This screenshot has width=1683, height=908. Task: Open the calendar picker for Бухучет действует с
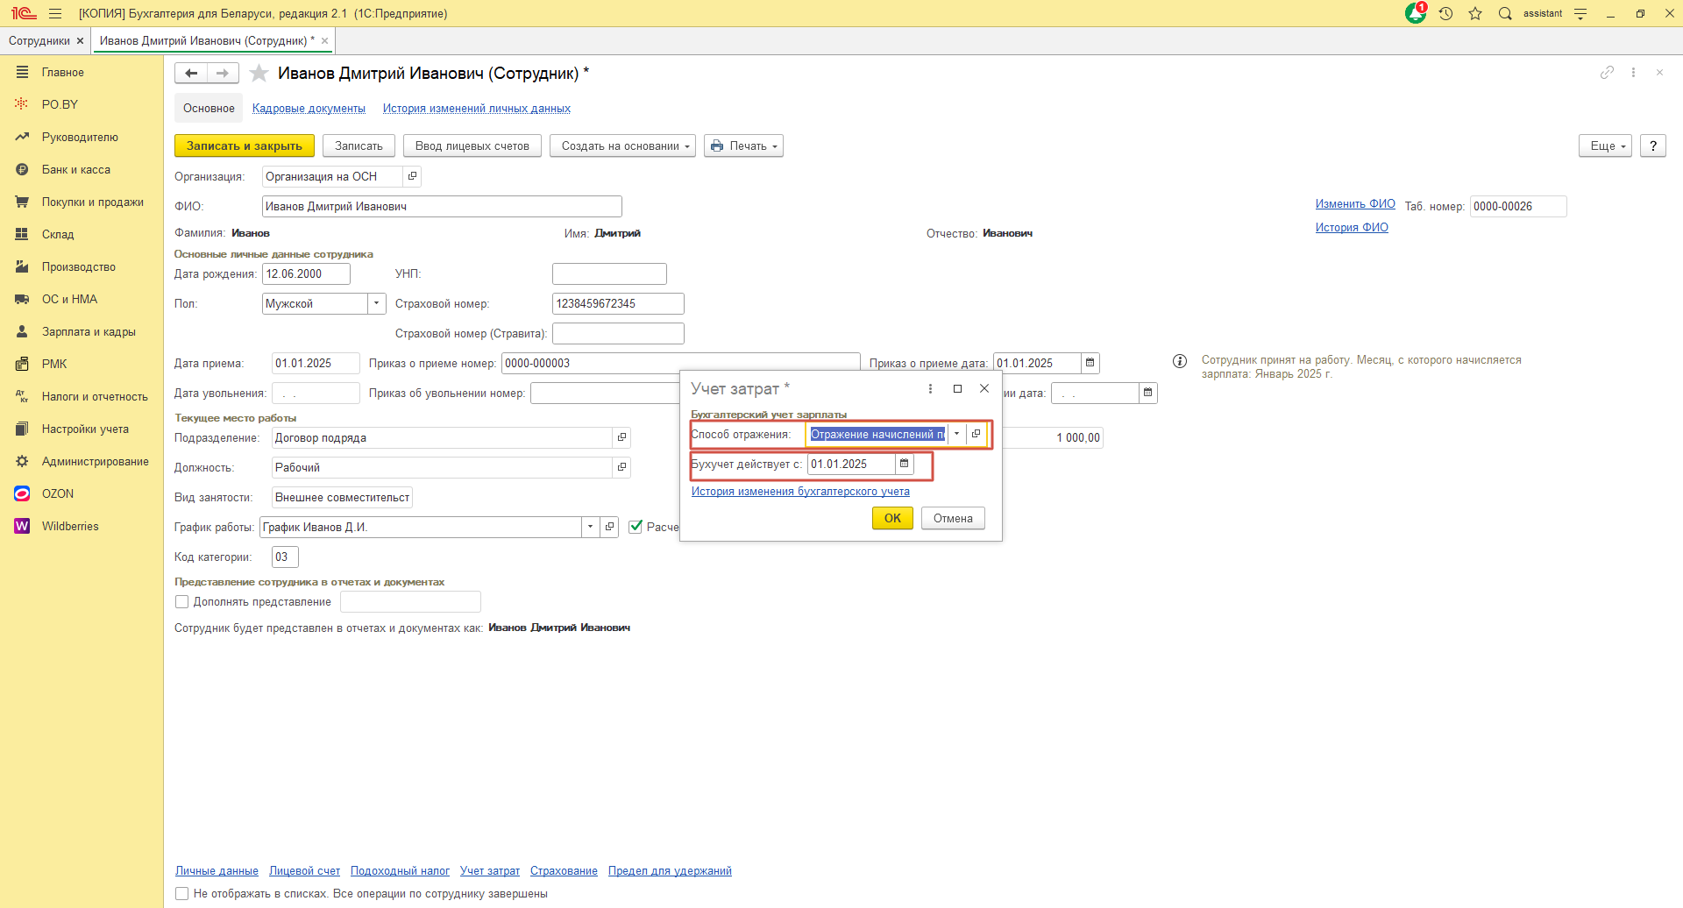pyautogui.click(x=904, y=464)
